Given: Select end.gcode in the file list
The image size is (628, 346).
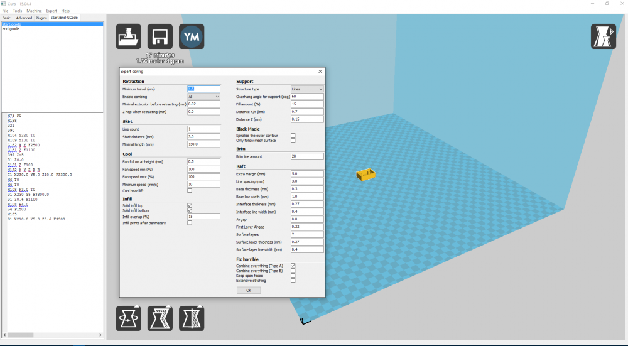Looking at the screenshot, I should pyautogui.click(x=11, y=29).
